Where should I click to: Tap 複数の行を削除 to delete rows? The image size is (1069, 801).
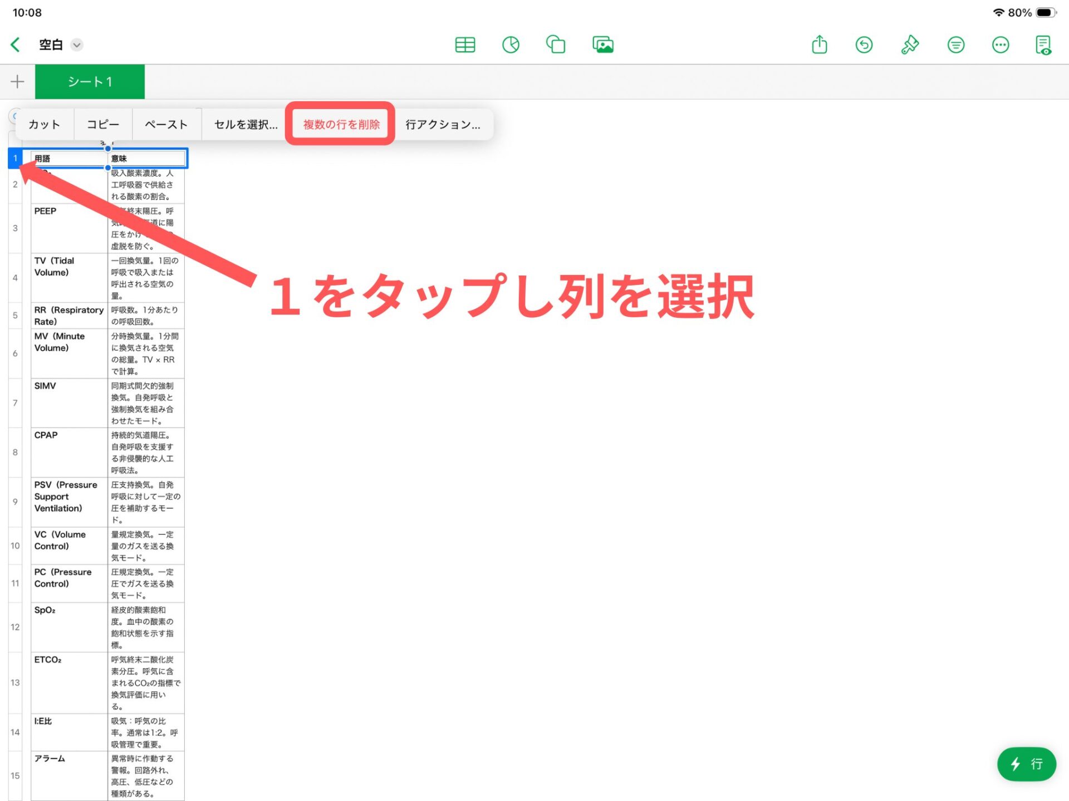tap(341, 124)
